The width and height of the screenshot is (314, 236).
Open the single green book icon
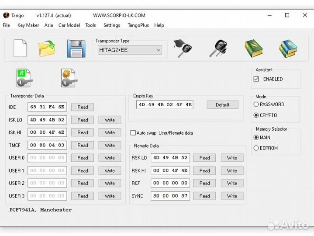click(x=253, y=48)
